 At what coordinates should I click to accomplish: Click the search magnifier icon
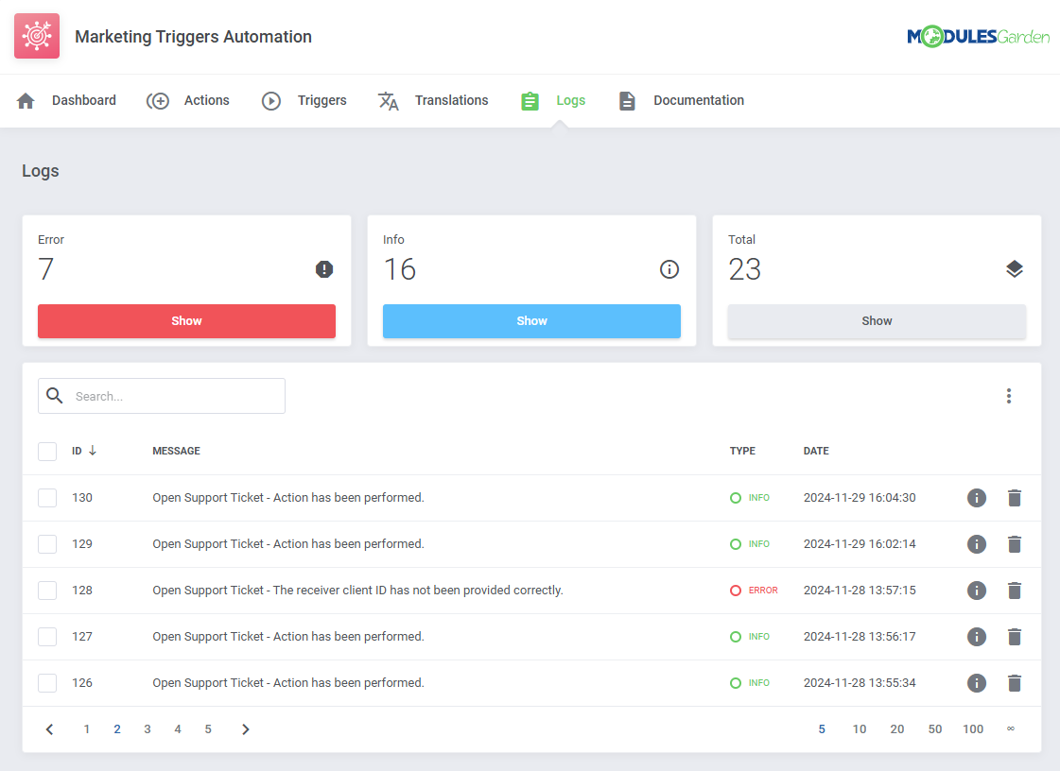(x=55, y=395)
